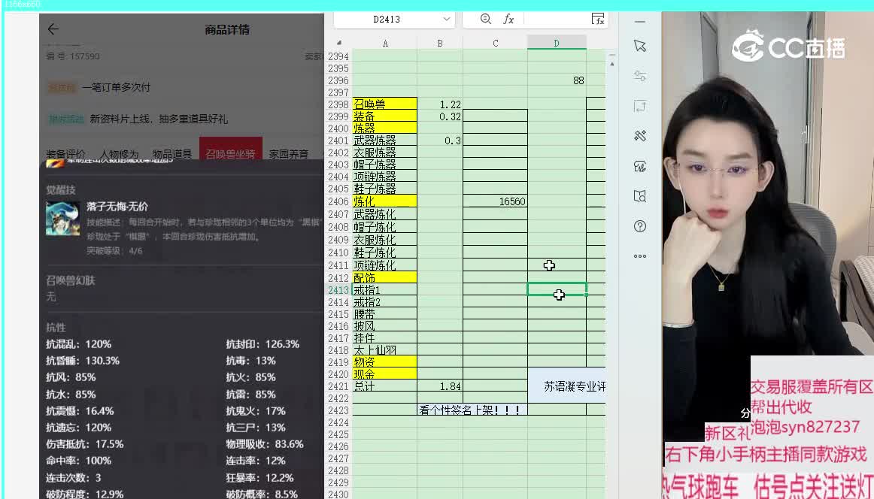
Task: Click the zoom magnifier icon in formula bar
Action: (485, 19)
